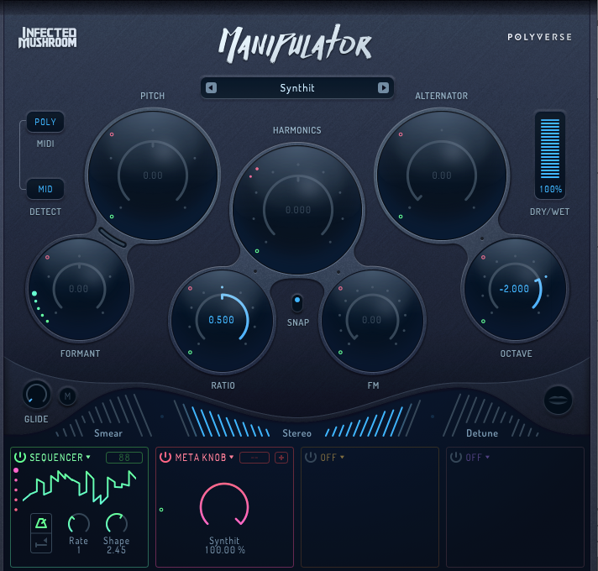Image resolution: width=598 pixels, height=571 pixels.
Task: Click the large pink dot in Sequencer panel
Action: pyautogui.click(x=16, y=470)
